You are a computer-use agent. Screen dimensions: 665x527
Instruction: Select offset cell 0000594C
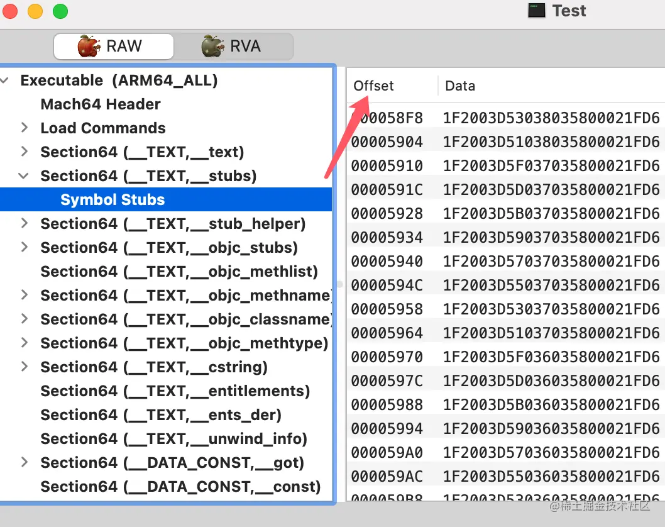point(387,285)
